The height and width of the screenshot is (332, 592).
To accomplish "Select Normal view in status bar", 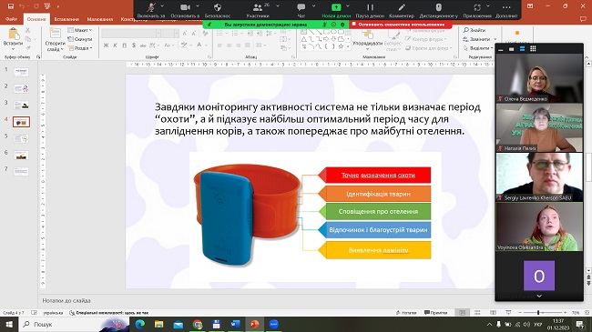I will tap(462, 312).
